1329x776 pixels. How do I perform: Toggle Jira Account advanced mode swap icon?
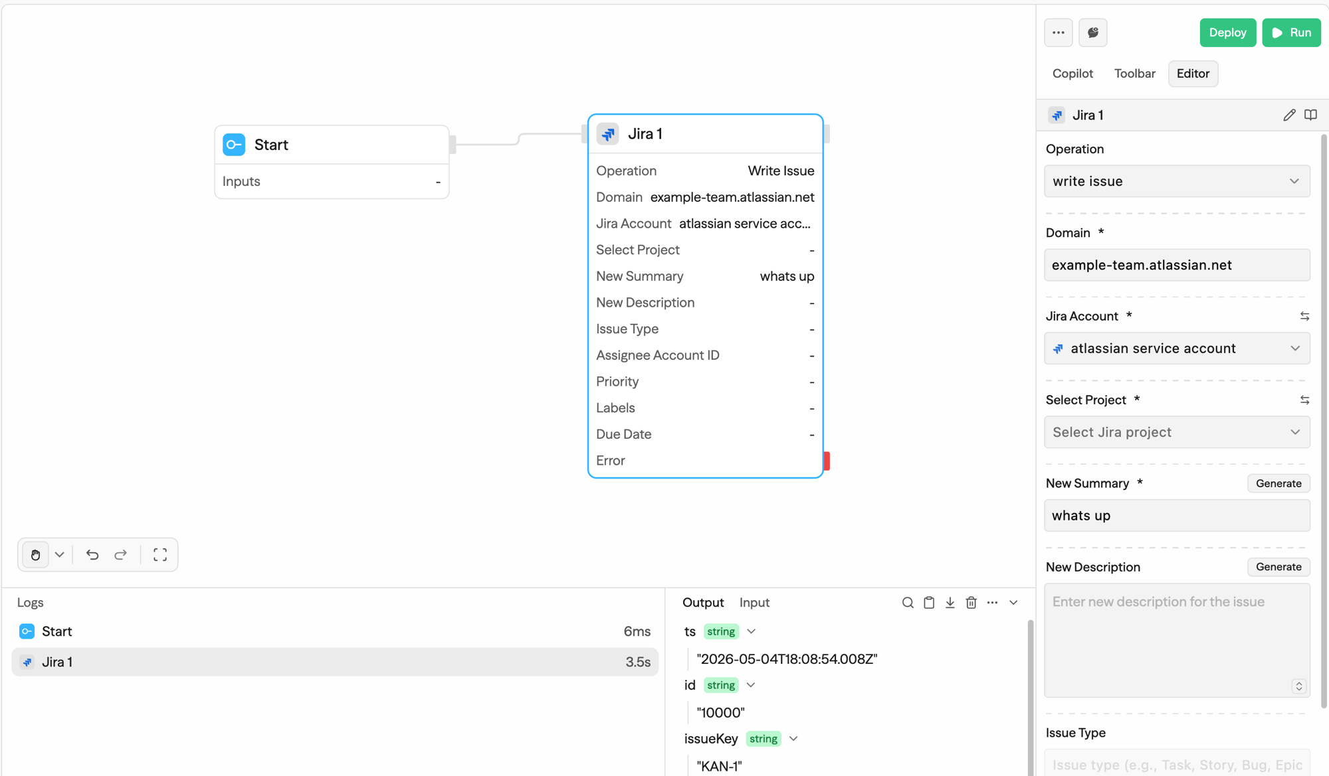(x=1304, y=317)
